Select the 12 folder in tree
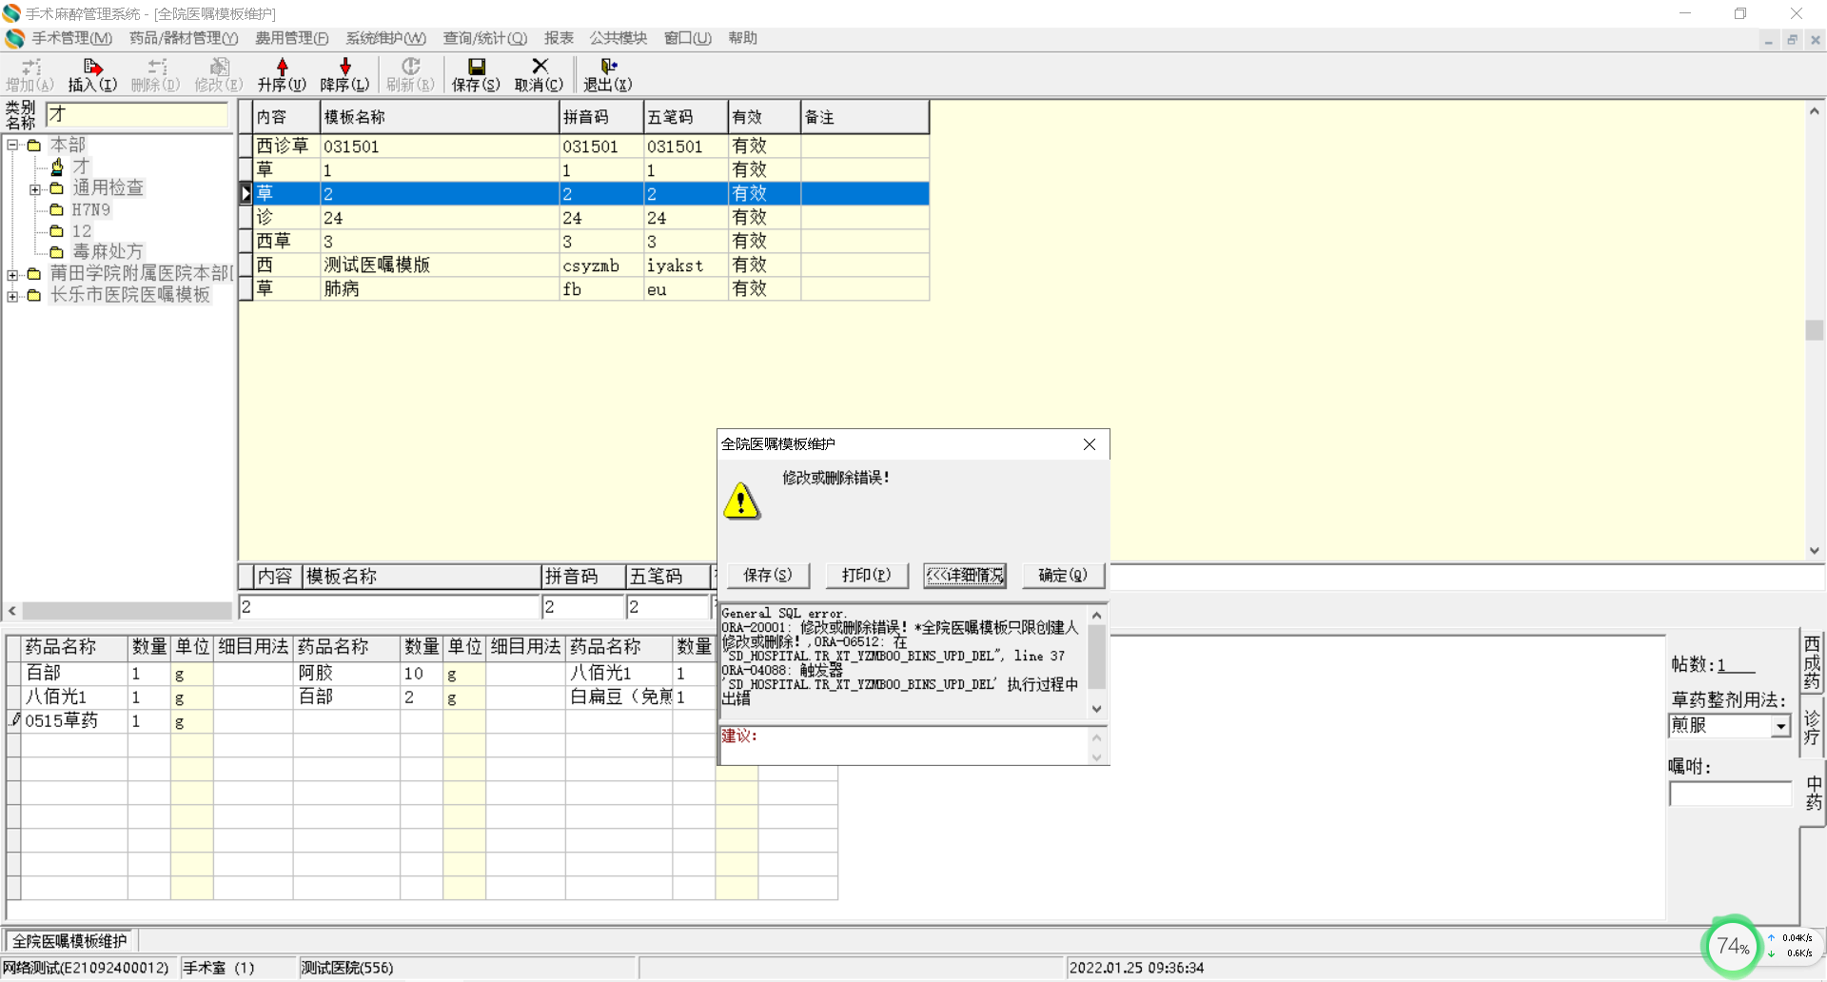Screen dimensions: 1827x982 pos(82,231)
